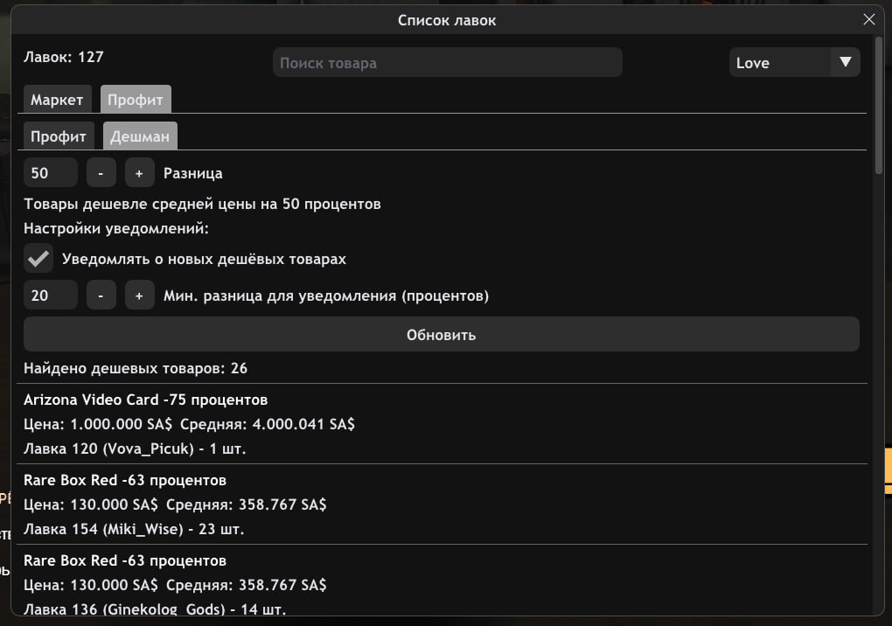
Task: Switch to the Маркет tab
Action: click(x=57, y=100)
